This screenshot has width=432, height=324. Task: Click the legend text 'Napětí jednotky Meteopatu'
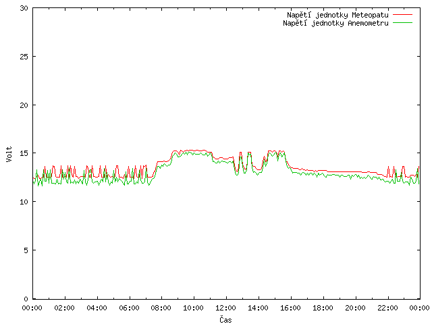[x=337, y=15]
